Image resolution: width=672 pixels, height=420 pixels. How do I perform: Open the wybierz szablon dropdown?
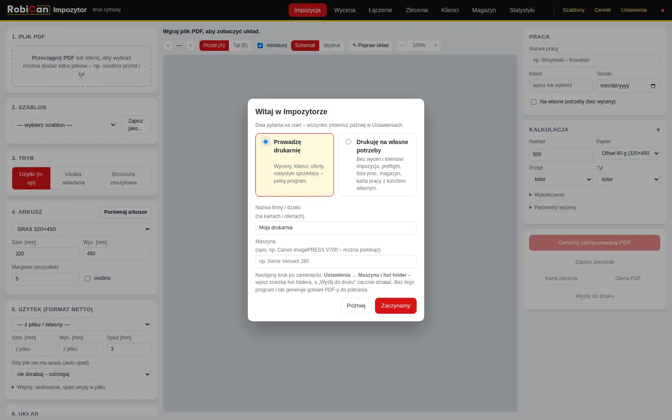[64, 125]
